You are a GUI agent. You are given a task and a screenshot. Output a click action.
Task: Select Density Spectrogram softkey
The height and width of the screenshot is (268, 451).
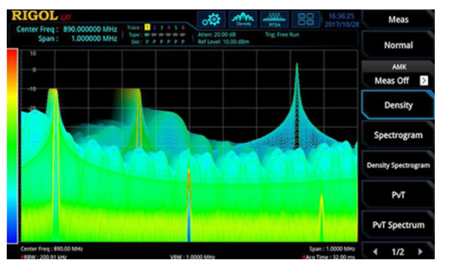(398, 165)
